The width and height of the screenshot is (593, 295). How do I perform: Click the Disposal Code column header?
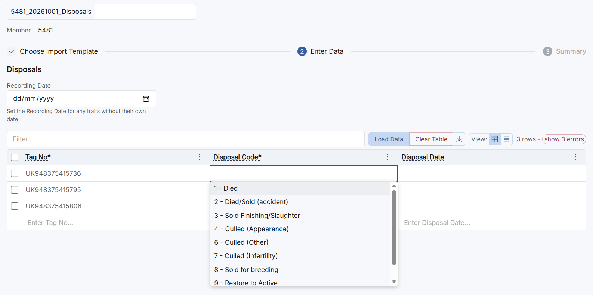(x=237, y=157)
